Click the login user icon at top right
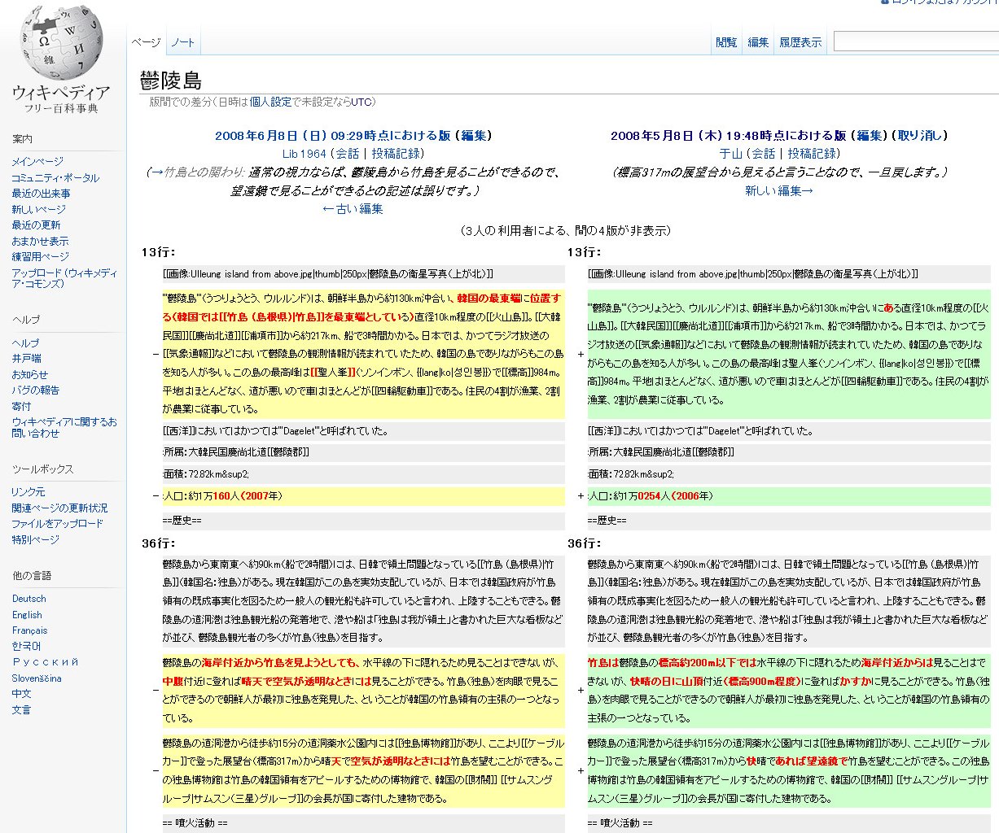Image resolution: width=999 pixels, height=833 pixels. pyautogui.click(x=885, y=2)
